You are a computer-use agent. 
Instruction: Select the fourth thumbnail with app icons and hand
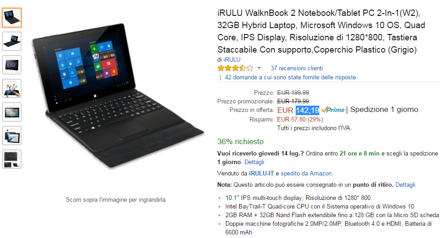[x=12, y=88]
